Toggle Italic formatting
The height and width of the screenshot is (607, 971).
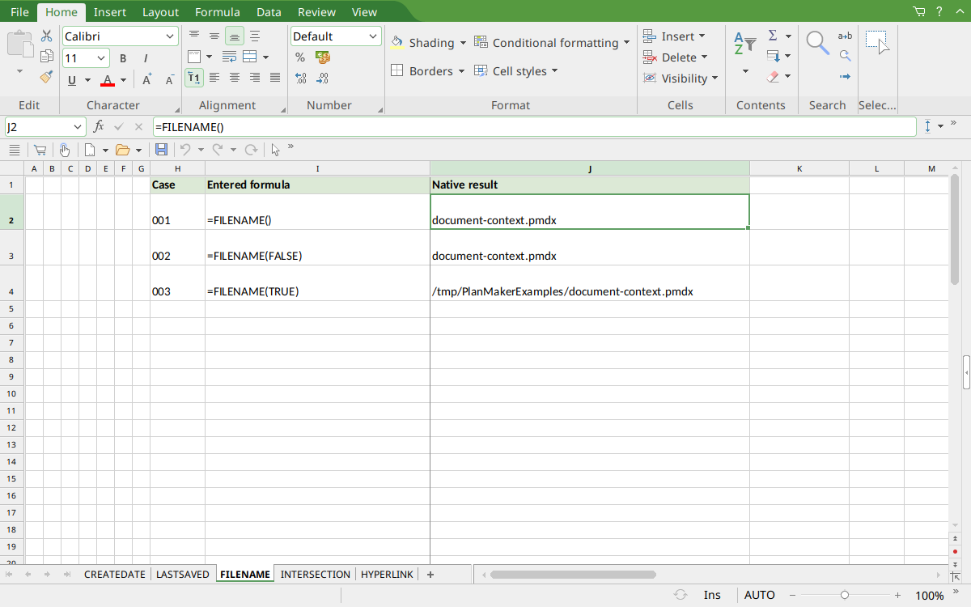tap(146, 58)
